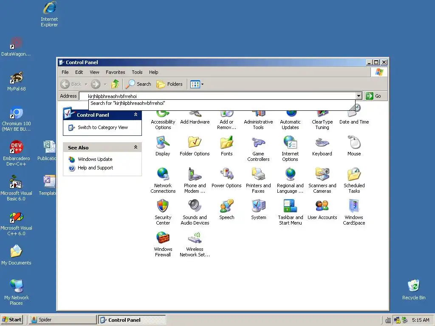Select MyPal 68 desktop icon

point(17,81)
